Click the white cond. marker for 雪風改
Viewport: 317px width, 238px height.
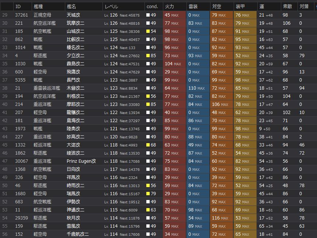click(148, 226)
